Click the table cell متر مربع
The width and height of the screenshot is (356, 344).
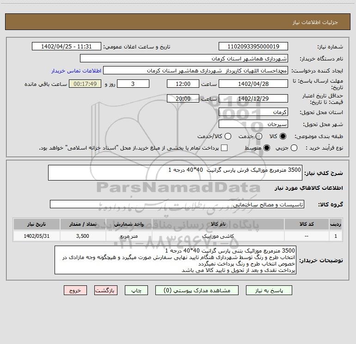pos(129,236)
